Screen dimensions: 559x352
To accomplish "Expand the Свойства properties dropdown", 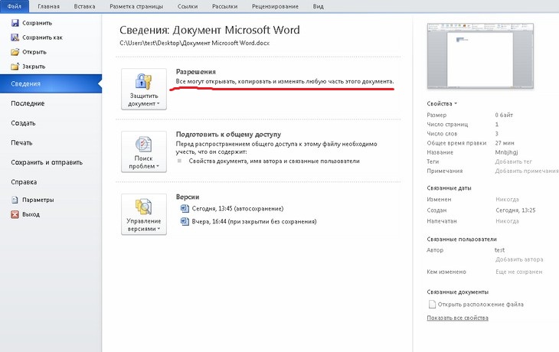I will (442, 103).
